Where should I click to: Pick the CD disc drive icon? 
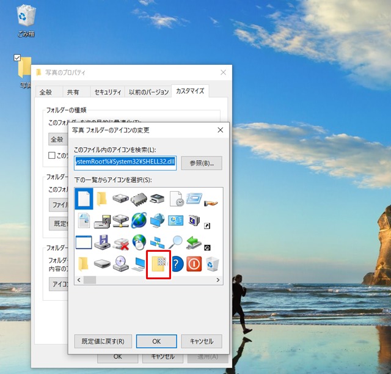(121, 264)
